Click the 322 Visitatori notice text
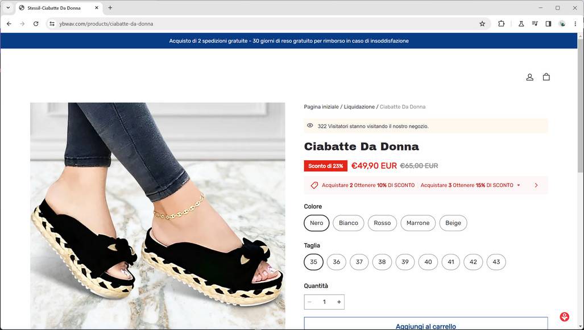This screenshot has height=330, width=584. 373,127
